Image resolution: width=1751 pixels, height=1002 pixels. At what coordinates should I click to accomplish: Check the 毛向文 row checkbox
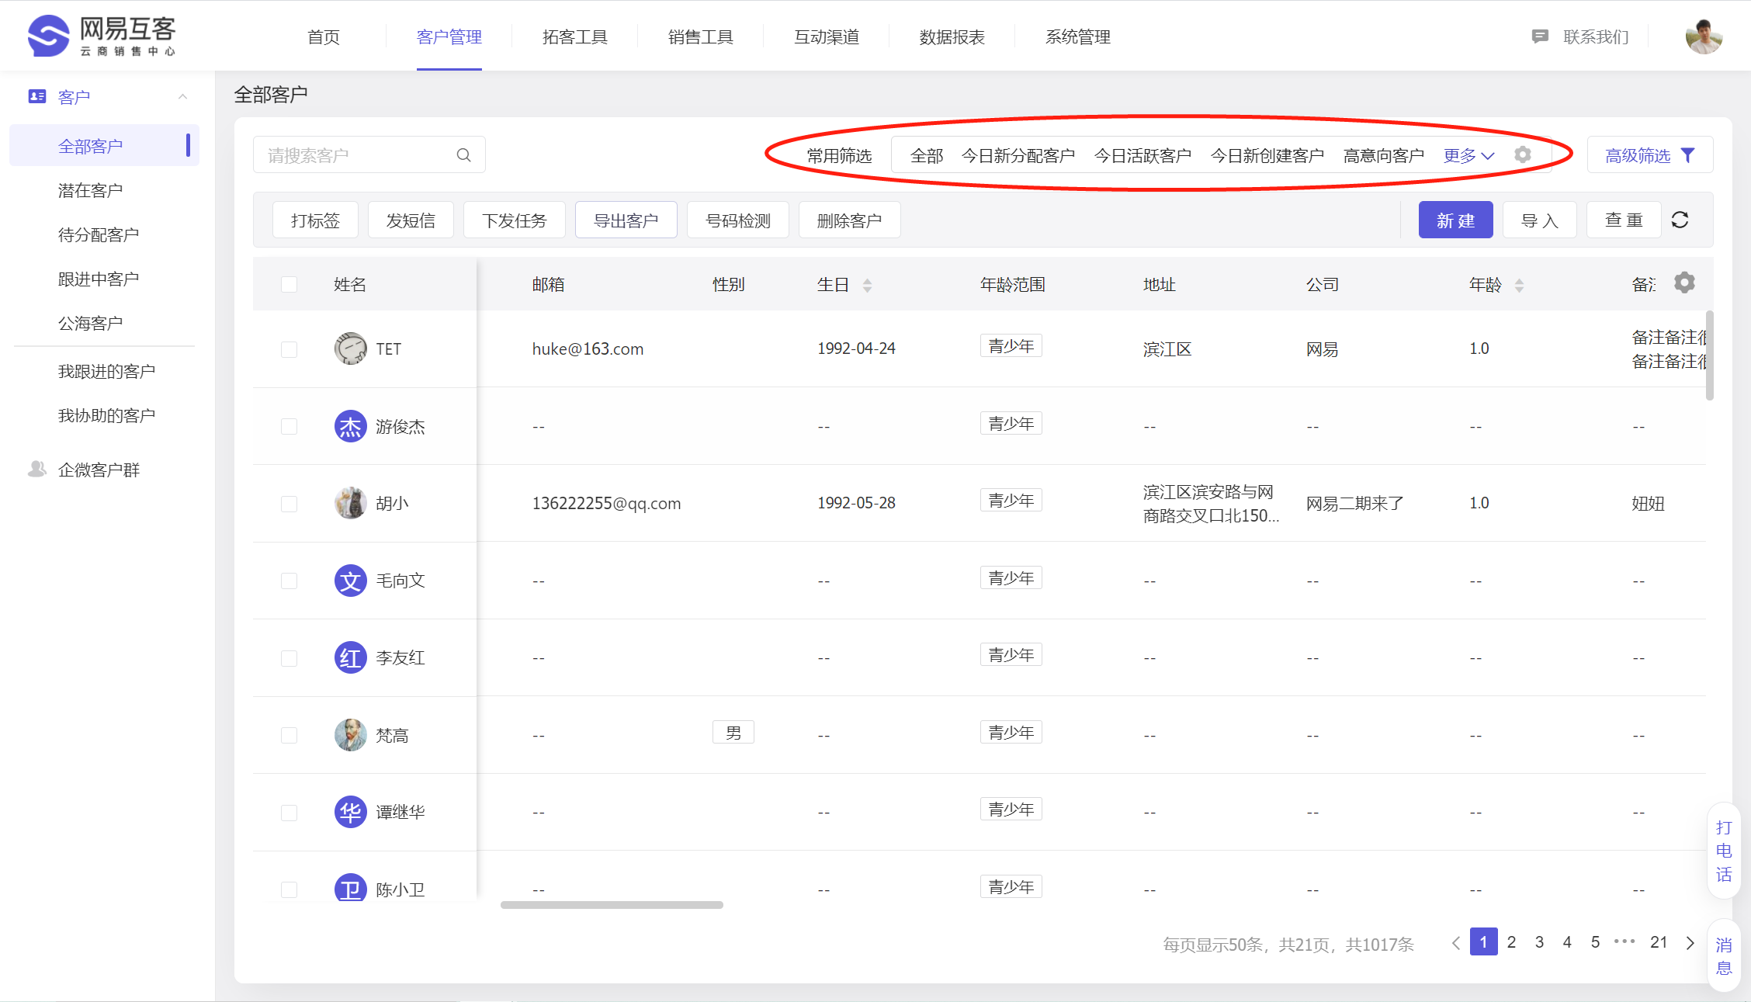[289, 581]
